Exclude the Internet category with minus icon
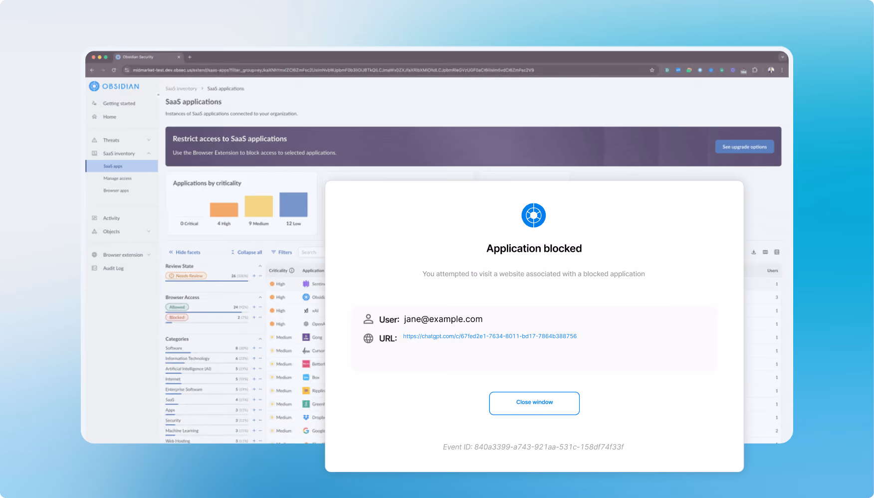This screenshot has height=498, width=874. click(260, 379)
